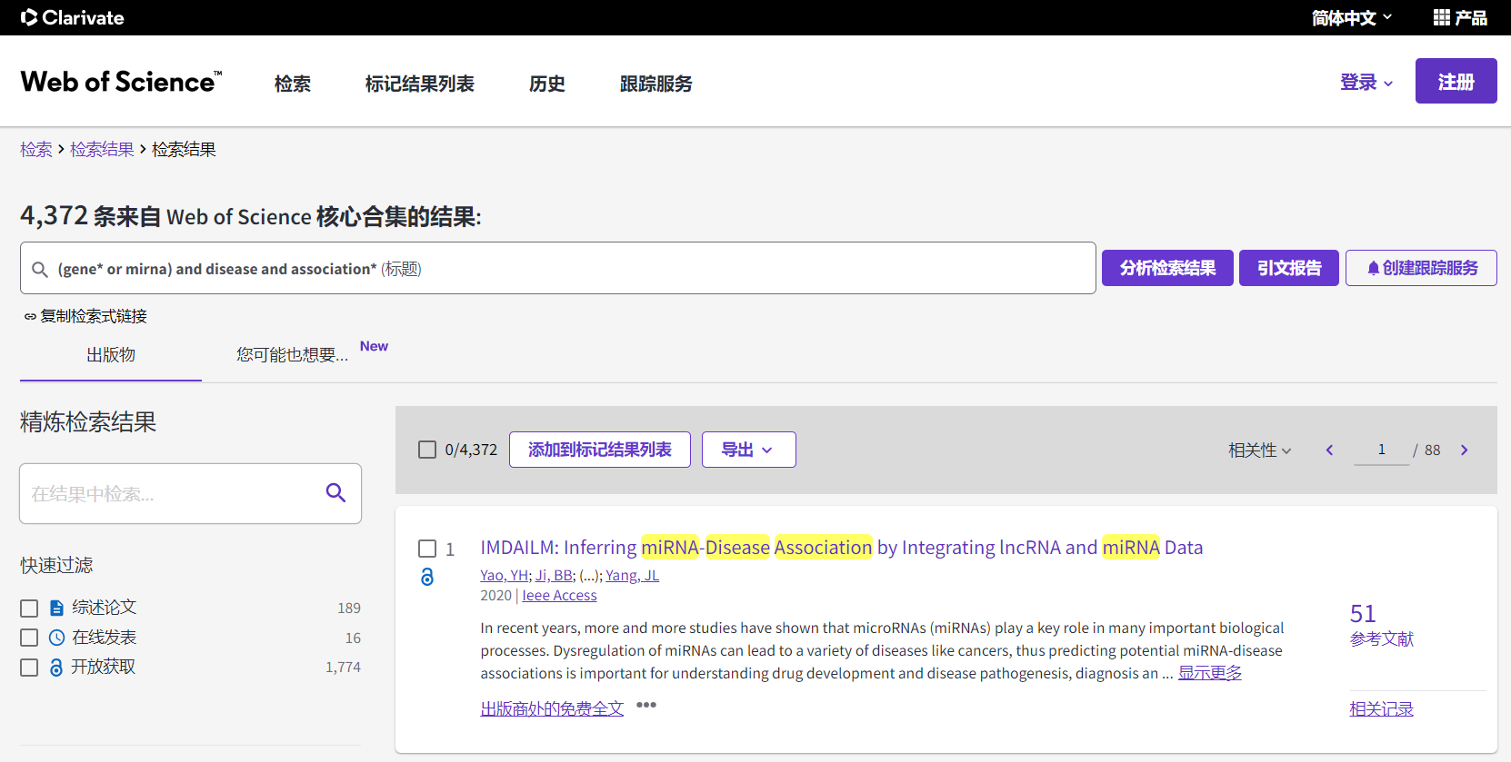The height and width of the screenshot is (762, 1511).
Task: Switch to the 出版物 tab
Action: pyautogui.click(x=111, y=355)
